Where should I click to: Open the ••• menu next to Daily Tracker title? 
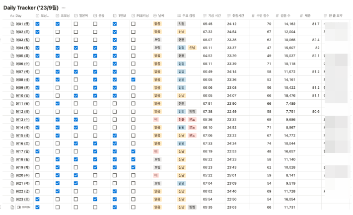(64, 8)
